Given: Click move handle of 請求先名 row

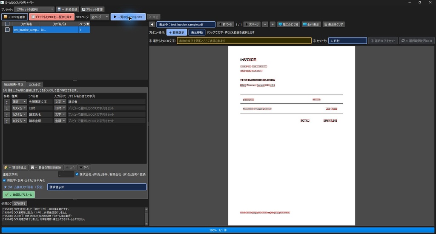Looking at the screenshot, I should 7,115.
